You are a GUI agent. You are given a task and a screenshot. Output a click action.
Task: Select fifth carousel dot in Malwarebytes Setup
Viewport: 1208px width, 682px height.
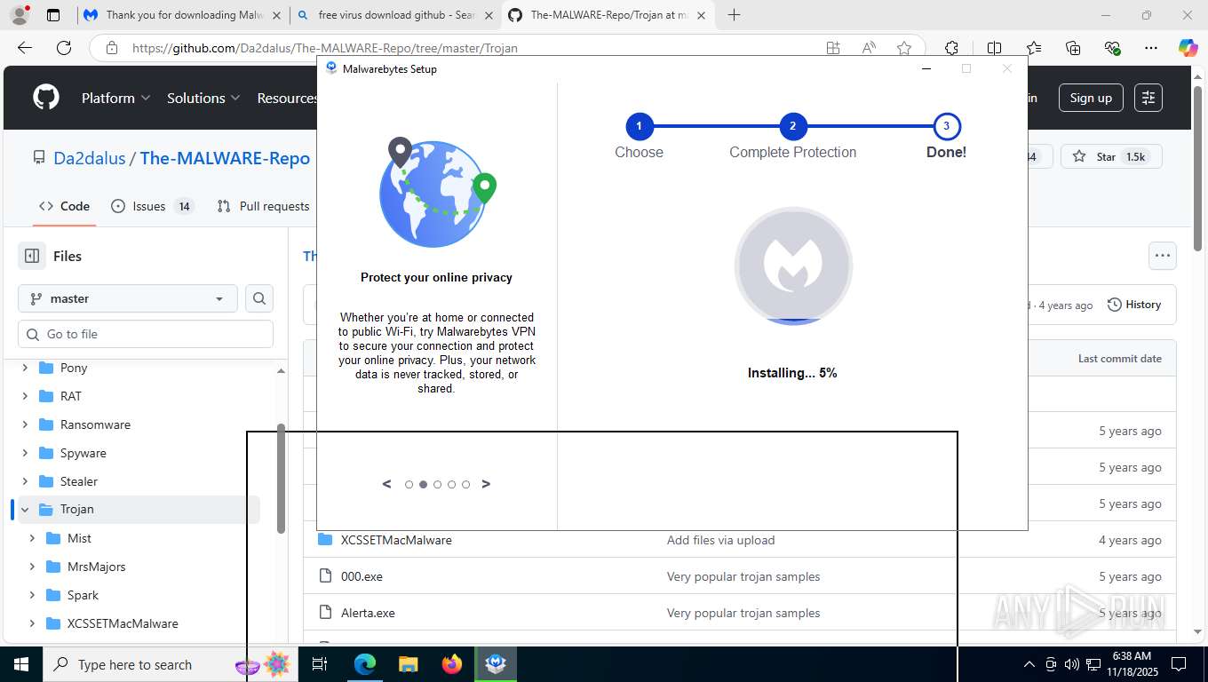pos(465,485)
